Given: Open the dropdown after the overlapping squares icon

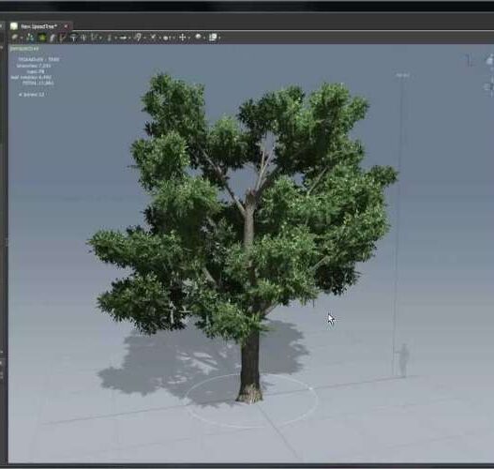Looking at the screenshot, I should click(219, 38).
